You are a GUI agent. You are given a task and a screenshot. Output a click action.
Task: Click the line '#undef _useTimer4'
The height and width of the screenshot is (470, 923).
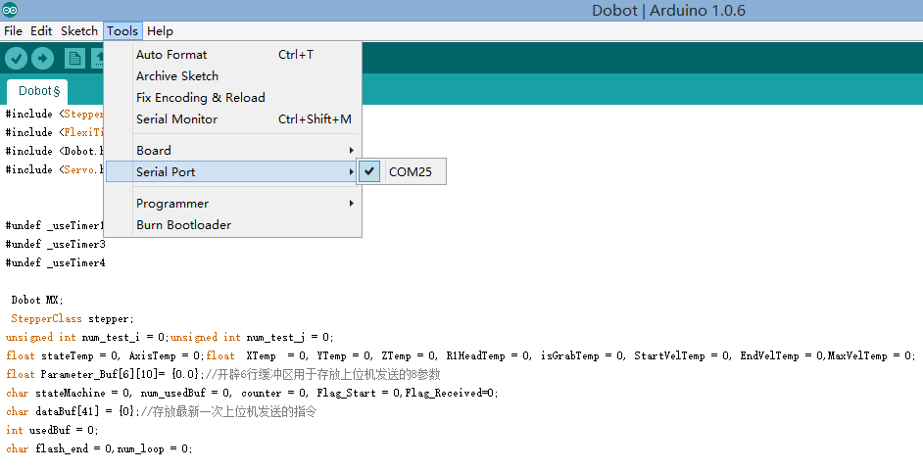coord(55,263)
